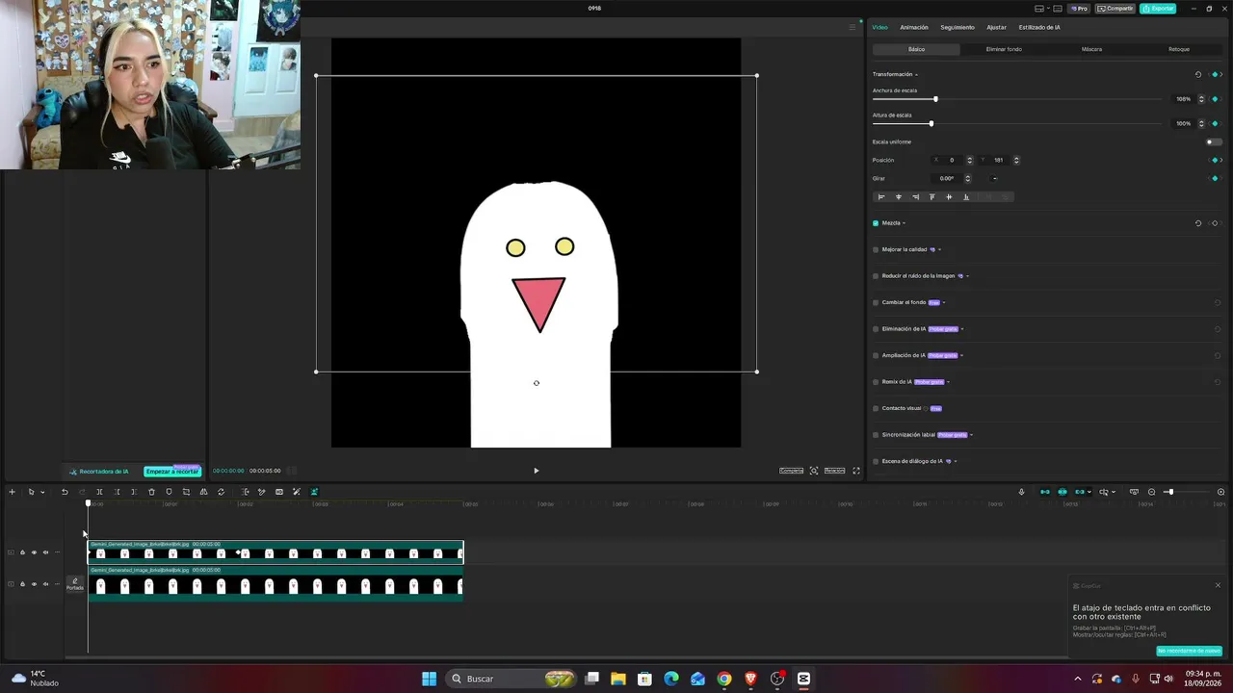
Task: Toggle the Escala uniforme switch
Action: pos(1214,141)
